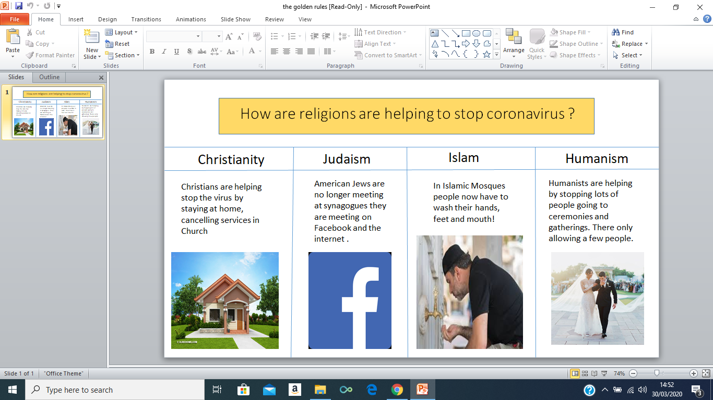Expand the Layout dropdown
This screenshot has width=713, height=400.
[122, 32]
